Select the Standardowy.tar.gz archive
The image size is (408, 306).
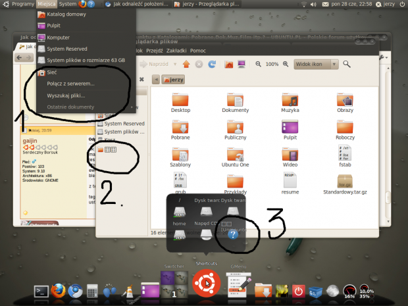[x=345, y=184]
